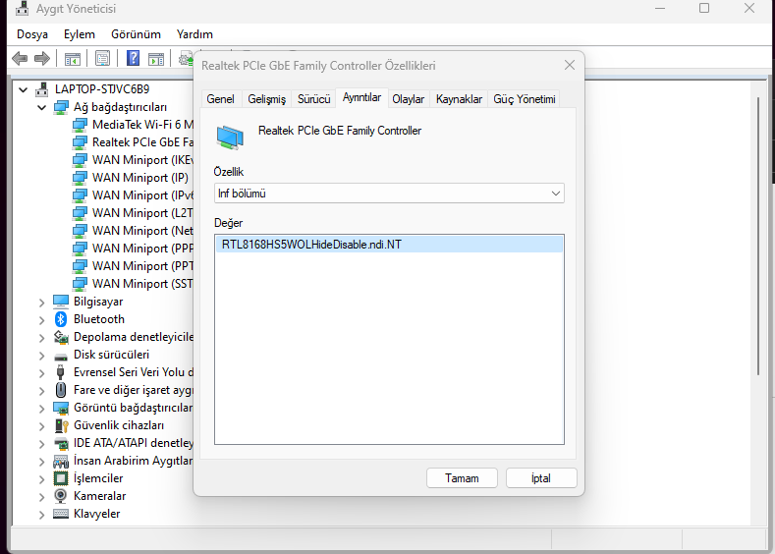Image resolution: width=775 pixels, height=554 pixels.
Task: Switch to the Olaylar tab
Action: tap(409, 99)
